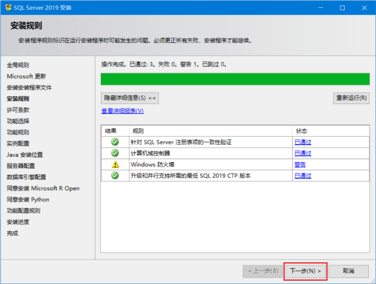Click the disabled 上一步(B) button
The image size is (376, 284).
point(263,271)
